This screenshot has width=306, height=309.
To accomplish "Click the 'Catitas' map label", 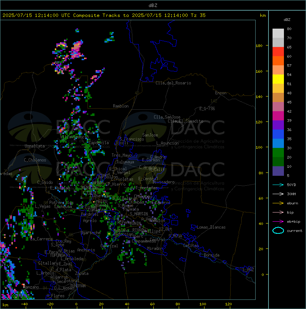I will click(191, 246).
